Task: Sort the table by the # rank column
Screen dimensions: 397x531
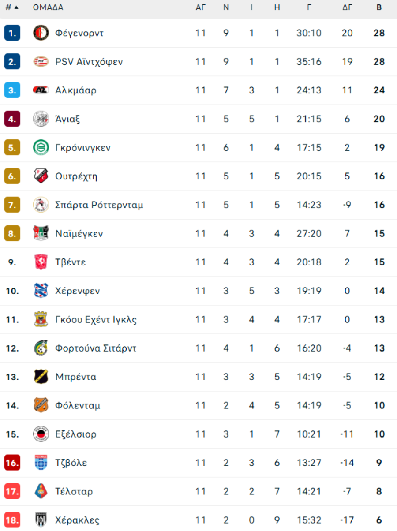Action: (12, 7)
